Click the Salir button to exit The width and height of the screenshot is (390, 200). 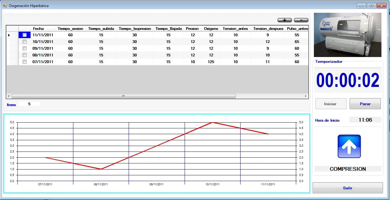[x=348, y=188]
